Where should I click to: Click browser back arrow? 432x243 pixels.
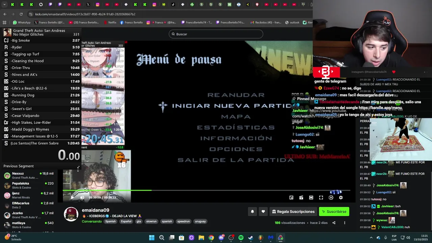coord(5,14)
